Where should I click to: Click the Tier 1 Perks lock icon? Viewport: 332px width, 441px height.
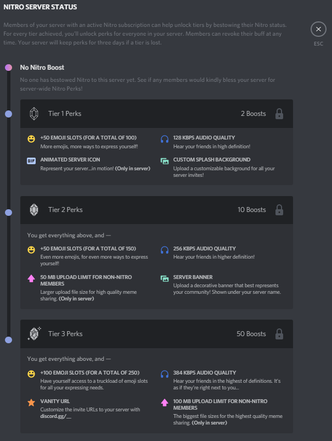click(279, 114)
